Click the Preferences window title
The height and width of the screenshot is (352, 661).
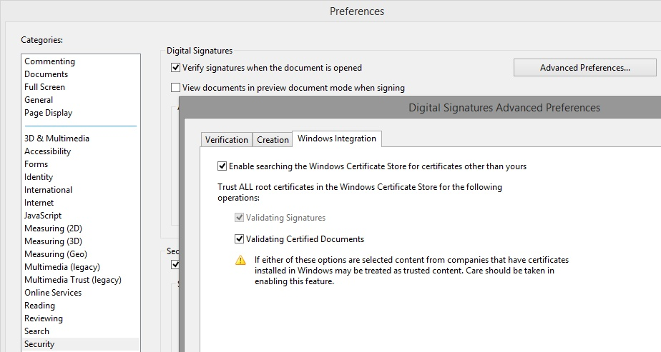click(357, 11)
